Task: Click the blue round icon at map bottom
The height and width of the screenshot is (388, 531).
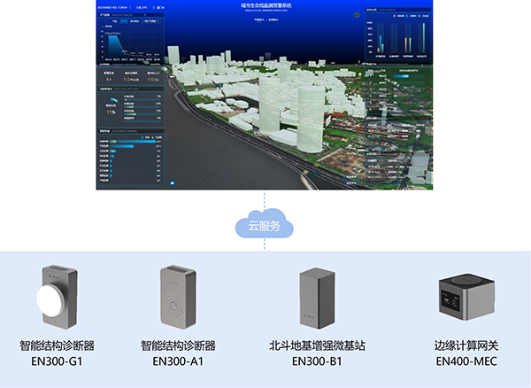Action: tap(172, 182)
